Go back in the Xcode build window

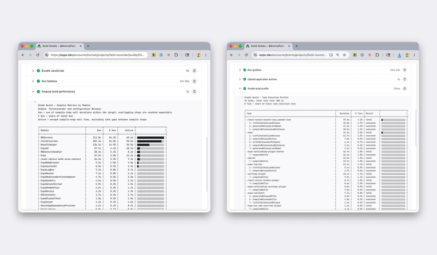23,55
